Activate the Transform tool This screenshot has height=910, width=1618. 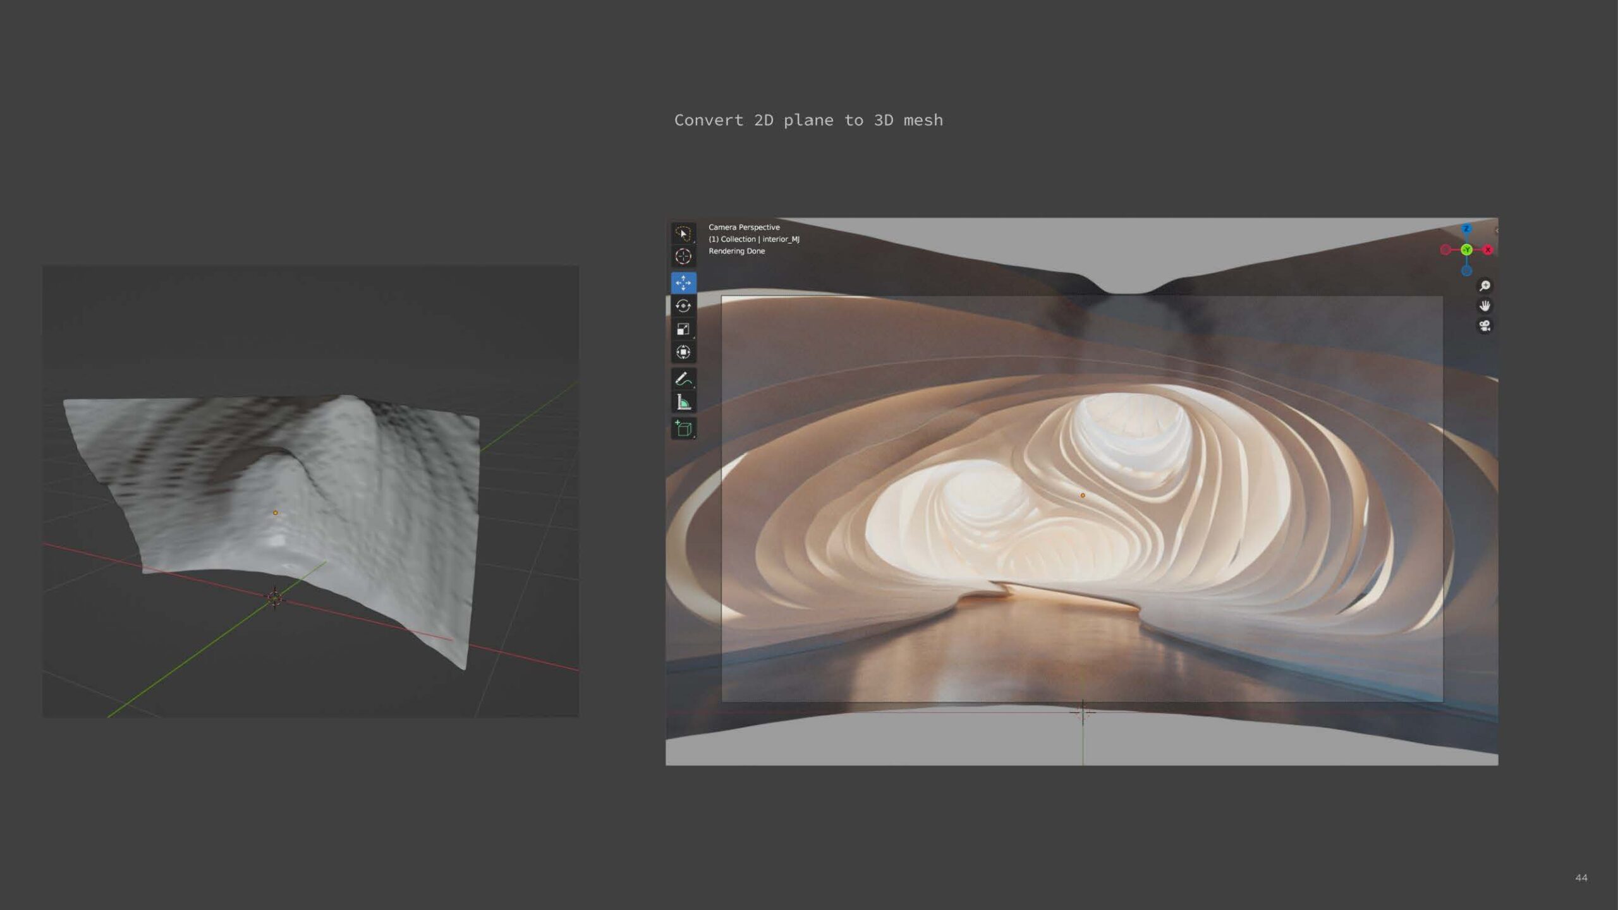683,352
